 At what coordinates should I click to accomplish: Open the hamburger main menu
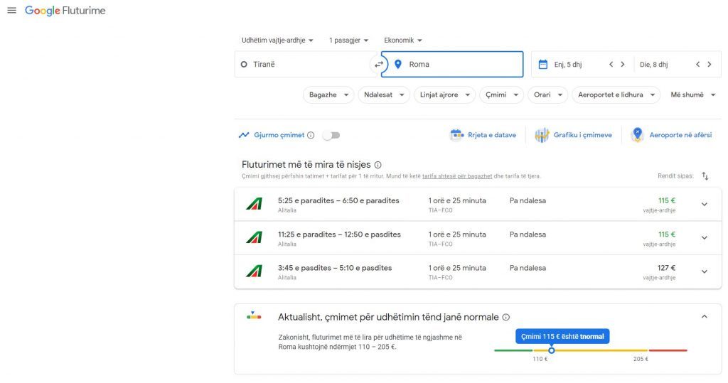[x=11, y=11]
